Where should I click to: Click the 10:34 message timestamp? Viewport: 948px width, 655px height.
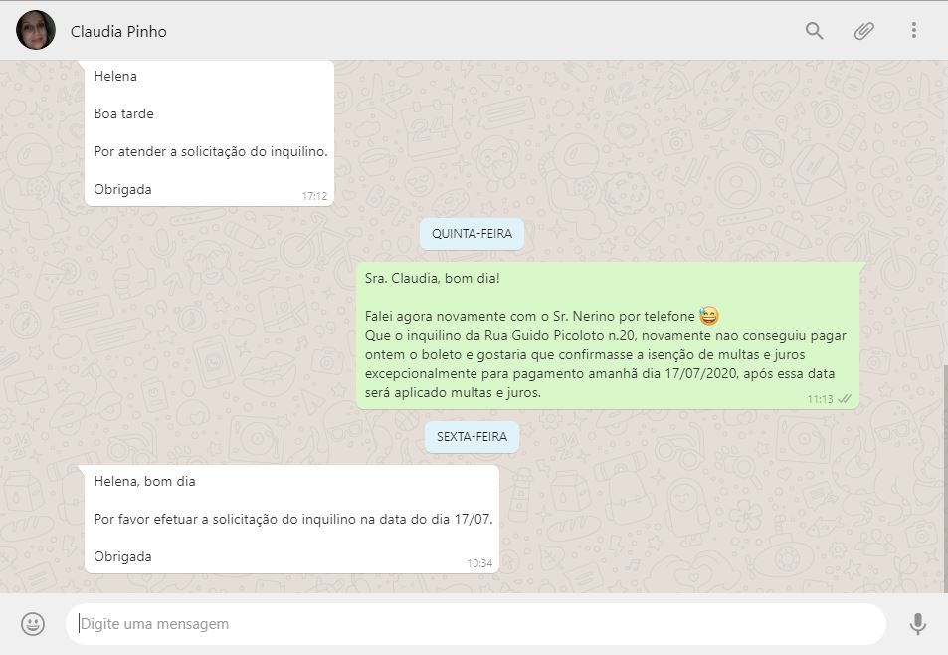click(x=479, y=563)
